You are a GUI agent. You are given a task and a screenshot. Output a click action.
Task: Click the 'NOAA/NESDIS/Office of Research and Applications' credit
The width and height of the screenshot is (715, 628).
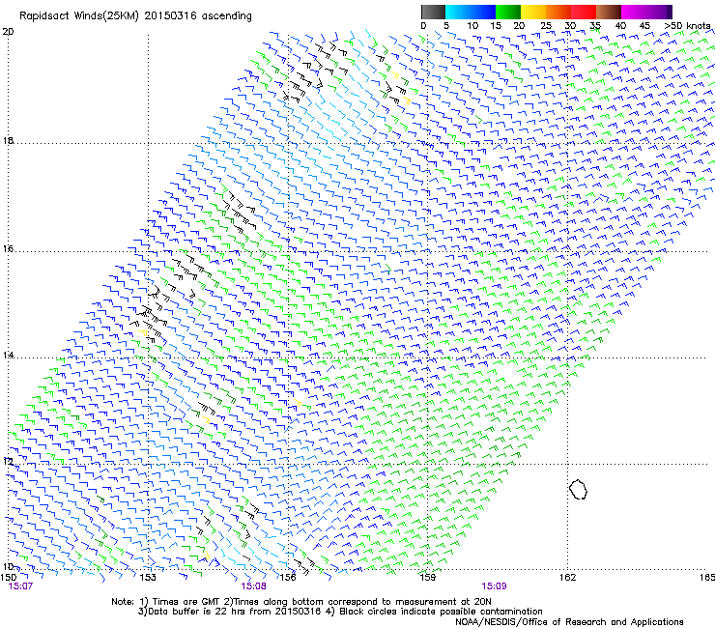click(569, 622)
